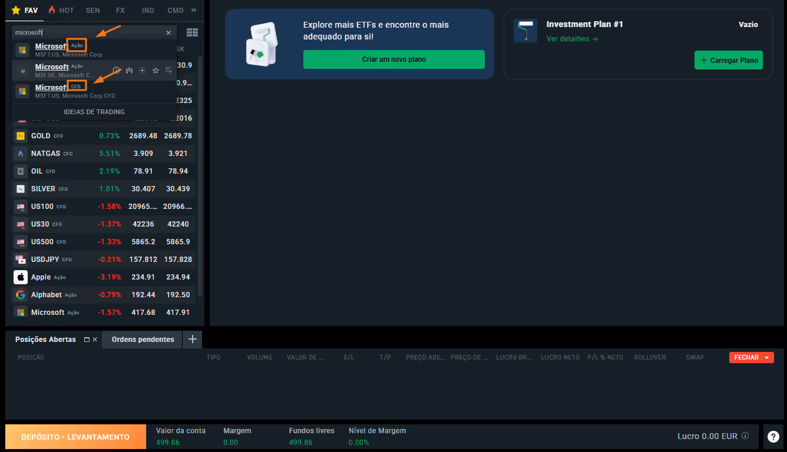787x452 pixels.
Task: Click Depósito • Levantamento button
Action: click(75, 437)
